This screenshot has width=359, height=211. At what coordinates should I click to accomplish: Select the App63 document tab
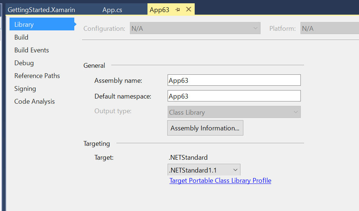click(x=159, y=10)
